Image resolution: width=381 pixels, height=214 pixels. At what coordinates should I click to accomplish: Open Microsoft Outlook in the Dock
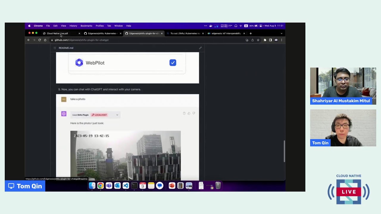tap(117, 186)
